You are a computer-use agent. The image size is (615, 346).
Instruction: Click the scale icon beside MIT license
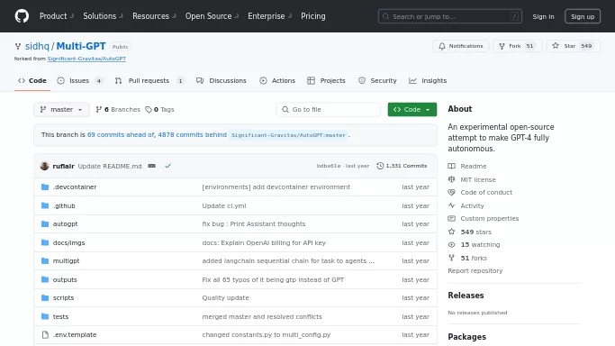pyautogui.click(x=451, y=179)
